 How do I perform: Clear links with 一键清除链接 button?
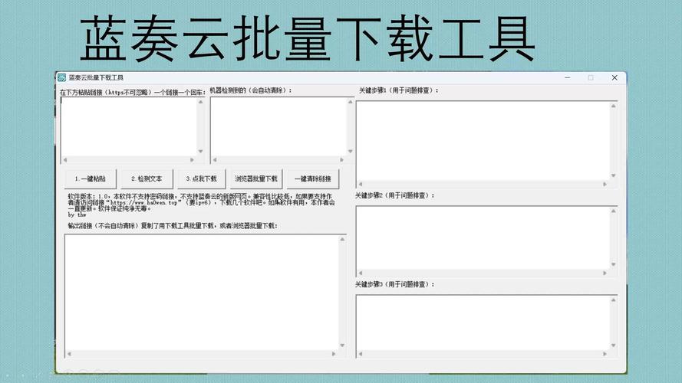pyautogui.click(x=312, y=178)
